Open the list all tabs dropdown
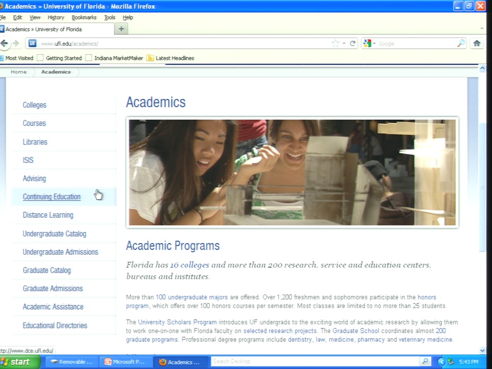 click(x=482, y=29)
